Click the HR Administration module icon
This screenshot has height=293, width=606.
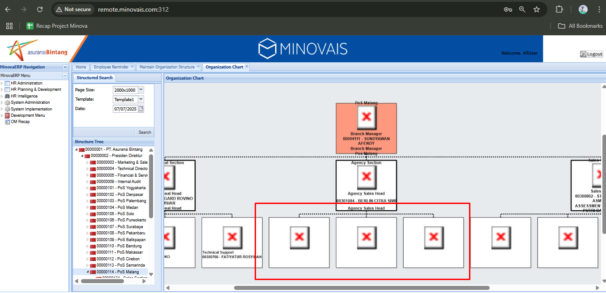click(x=7, y=83)
